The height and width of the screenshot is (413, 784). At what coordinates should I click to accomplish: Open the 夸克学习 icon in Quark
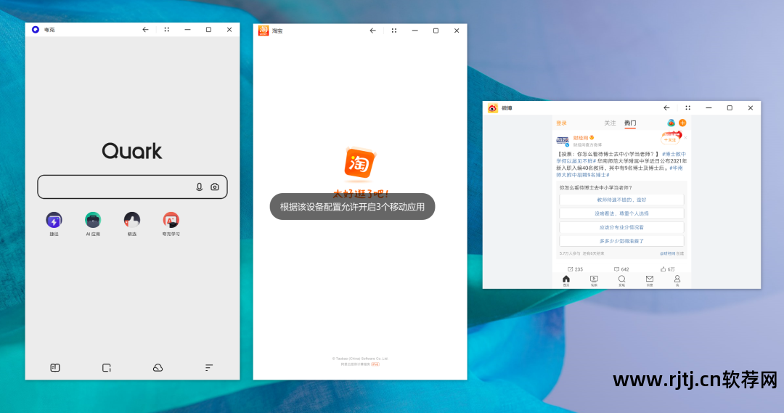pos(171,220)
